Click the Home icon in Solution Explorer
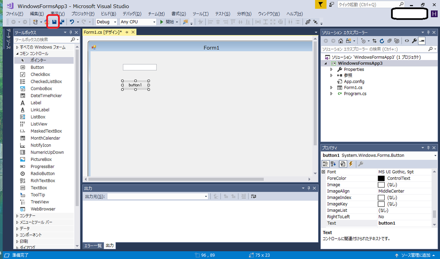 click(x=341, y=41)
